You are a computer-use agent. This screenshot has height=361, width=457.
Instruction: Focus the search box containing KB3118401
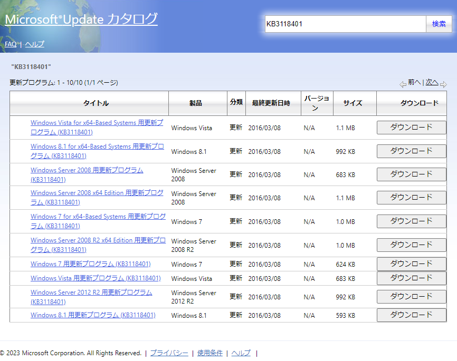[x=345, y=24]
